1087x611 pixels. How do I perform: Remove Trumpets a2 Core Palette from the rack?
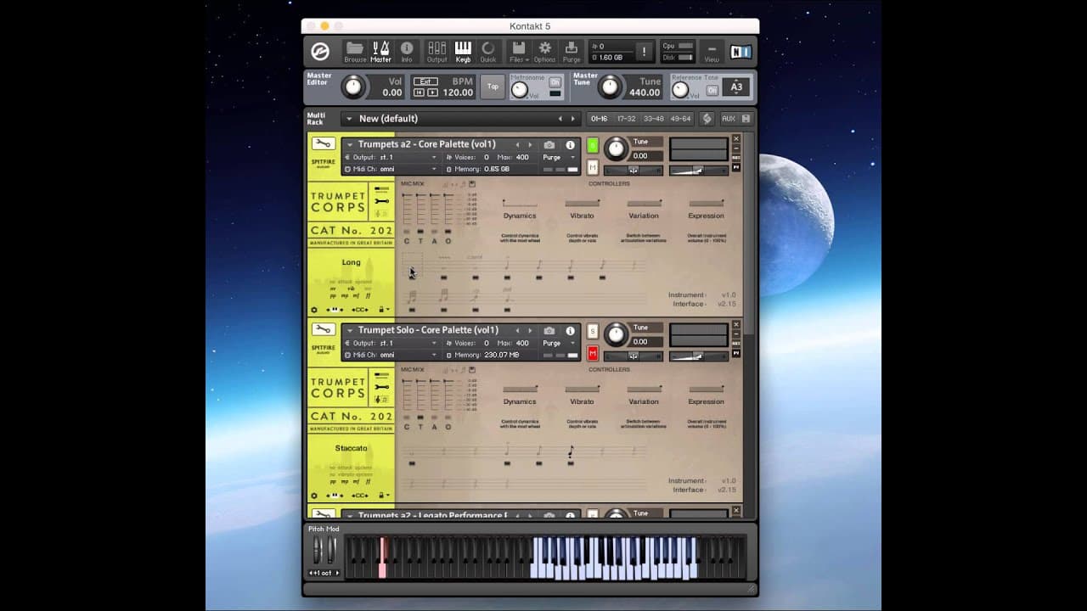coord(736,138)
